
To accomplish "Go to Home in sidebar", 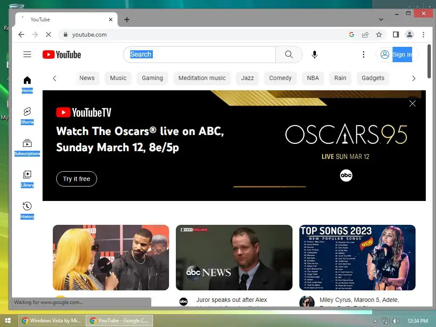I will (x=27, y=85).
